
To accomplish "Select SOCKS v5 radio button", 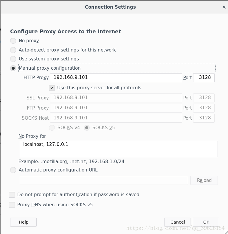I will [x=87, y=128].
